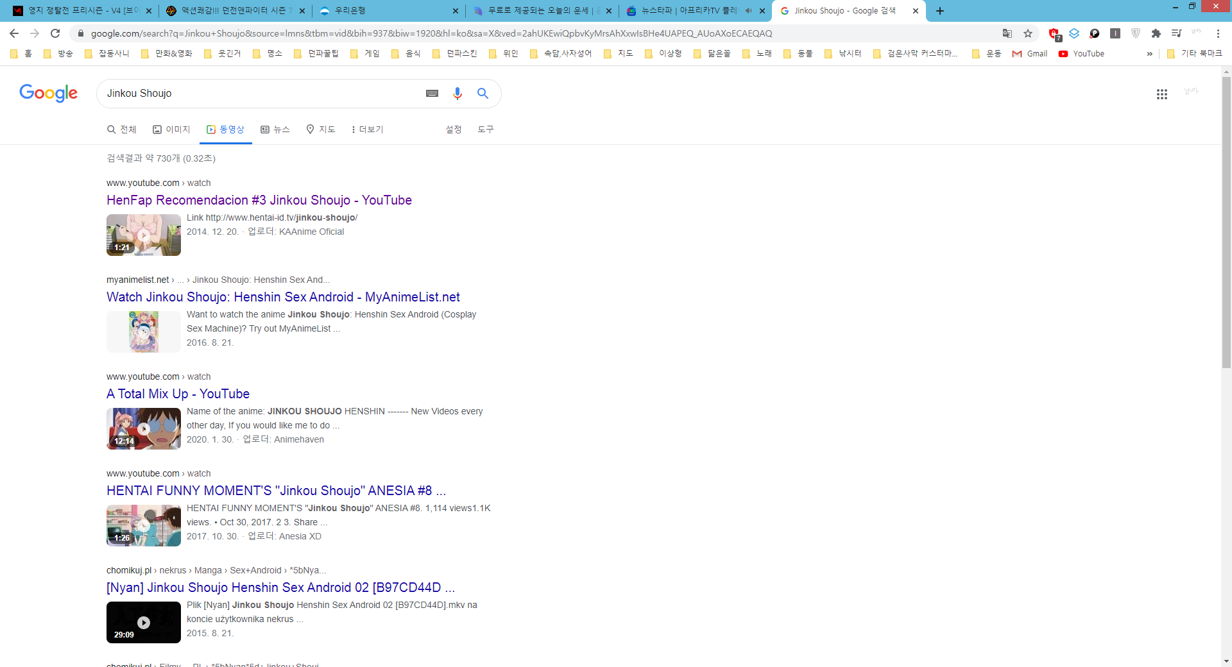The image size is (1232, 667).
Task: Open the video thumbnail lasting 12:14
Action: (x=144, y=428)
